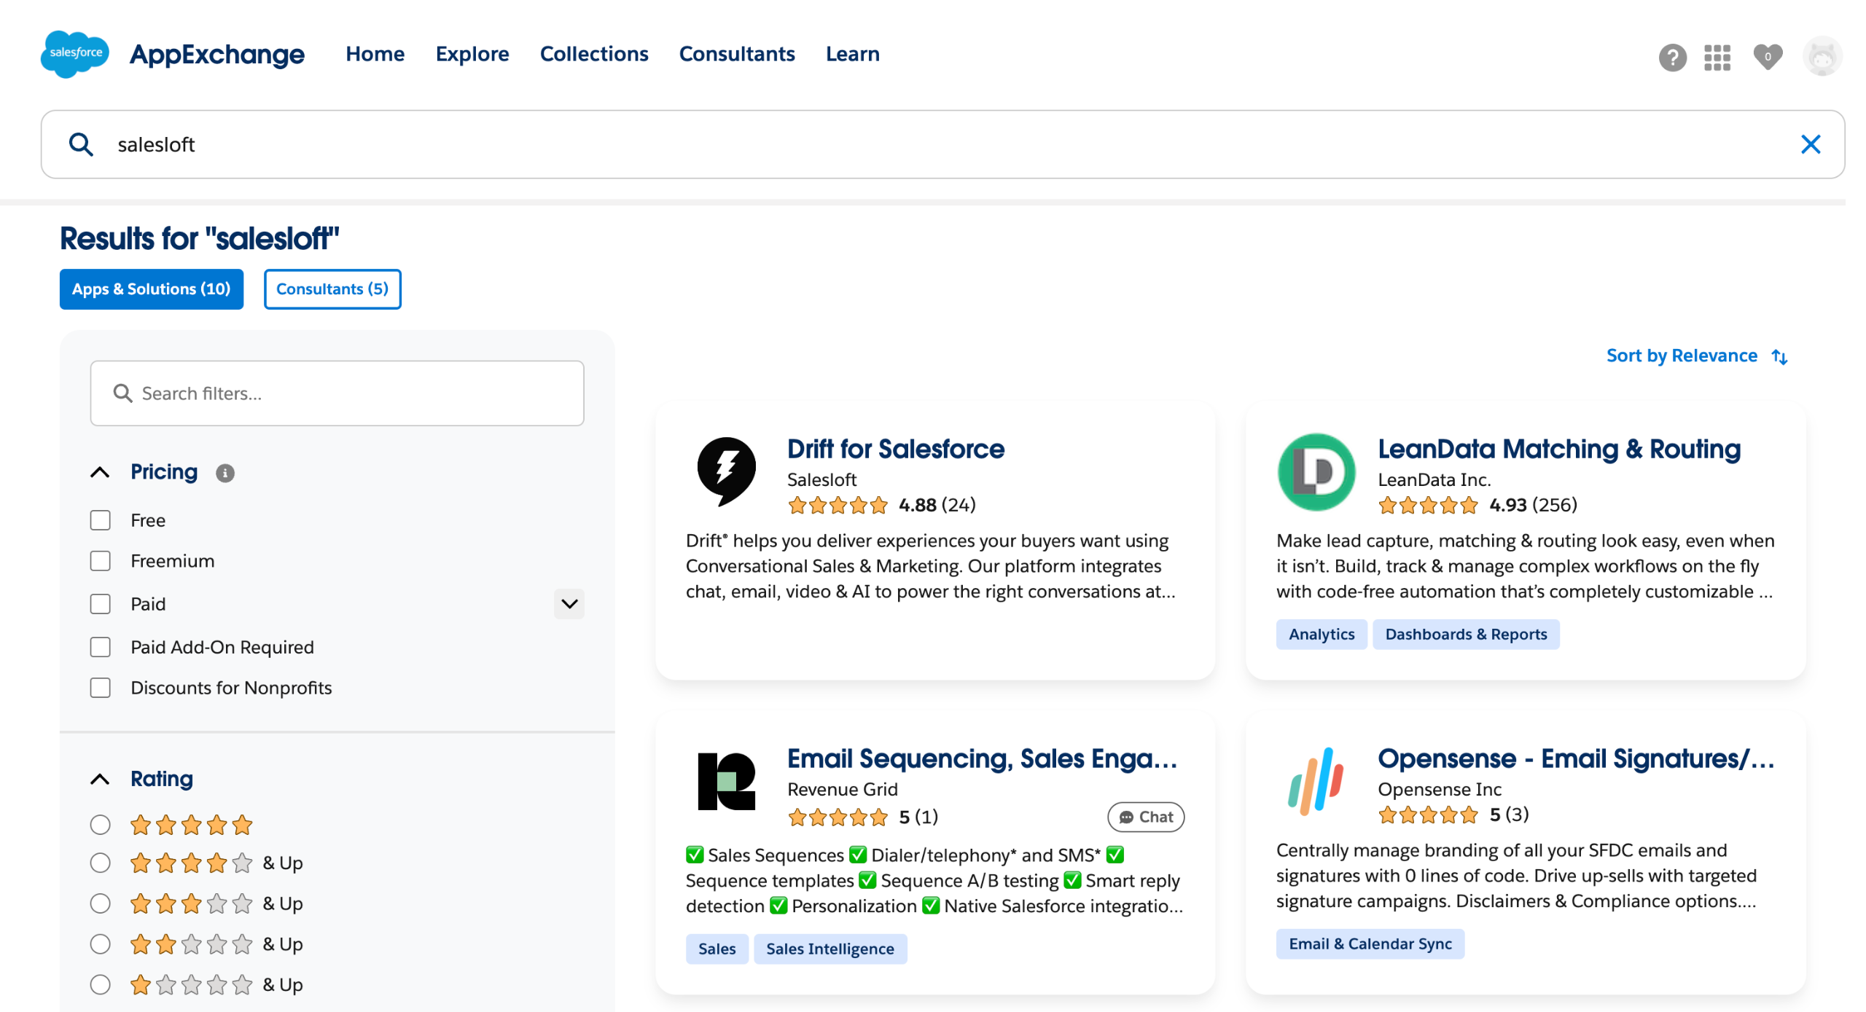Click the Salesforce cloud logo
The width and height of the screenshot is (1866, 1012).
(75, 54)
